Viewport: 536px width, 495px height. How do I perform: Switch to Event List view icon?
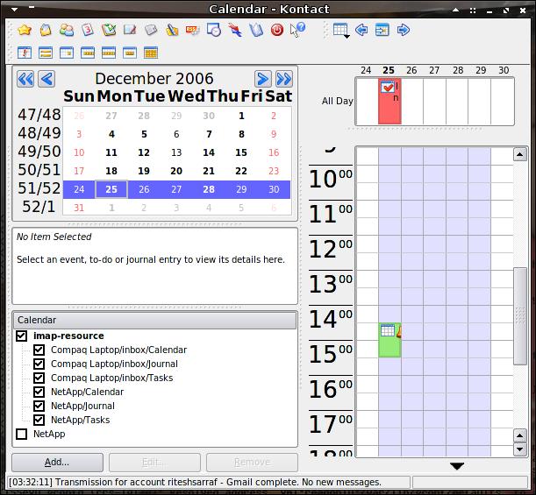point(46,53)
